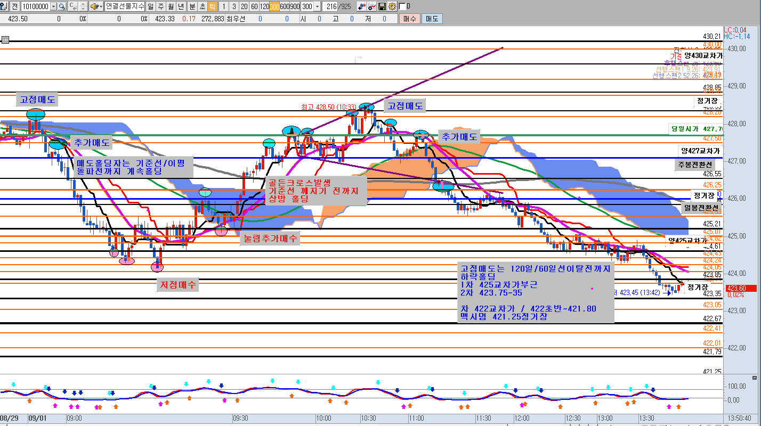Select the 틱 tick period toggle

tap(212, 6)
